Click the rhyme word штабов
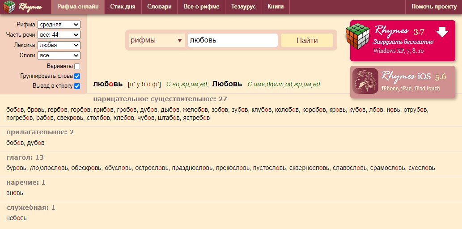The image size is (462, 229). (x=169, y=118)
